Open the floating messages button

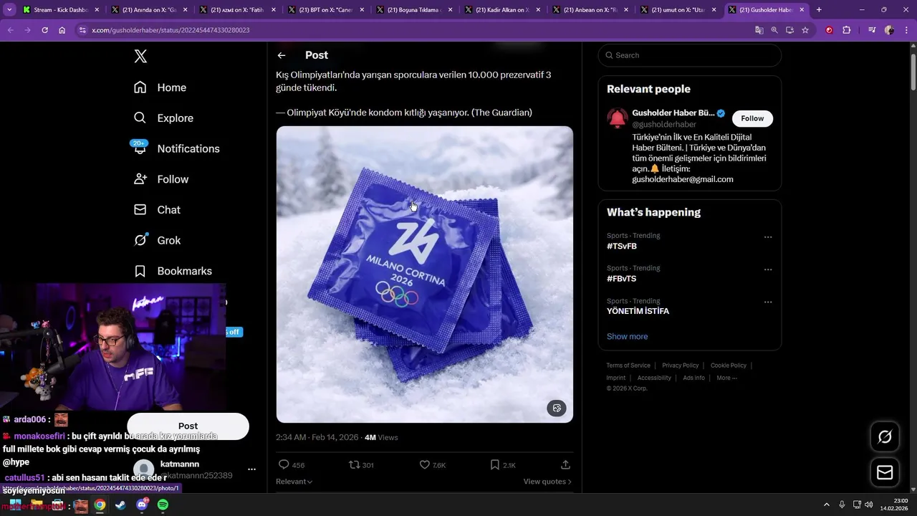885,472
